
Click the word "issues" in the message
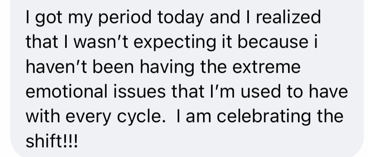[139, 91]
